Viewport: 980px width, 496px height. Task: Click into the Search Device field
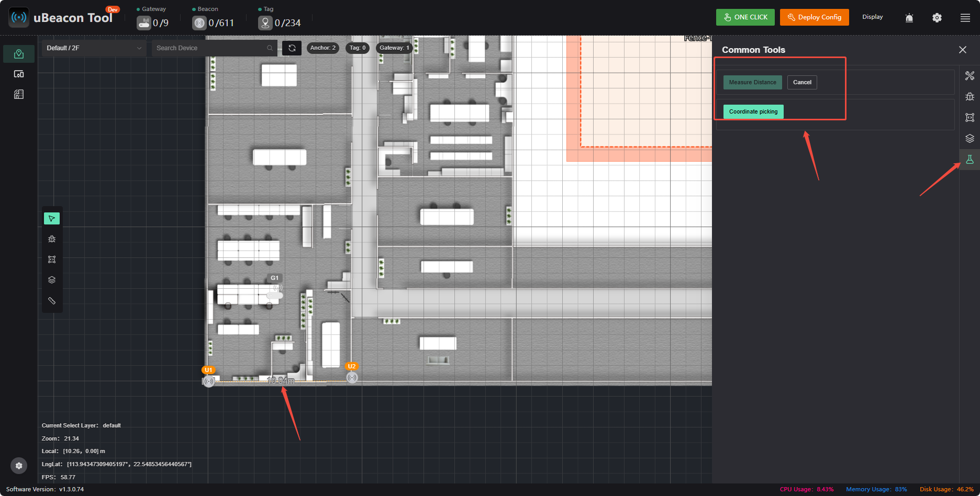tap(214, 48)
